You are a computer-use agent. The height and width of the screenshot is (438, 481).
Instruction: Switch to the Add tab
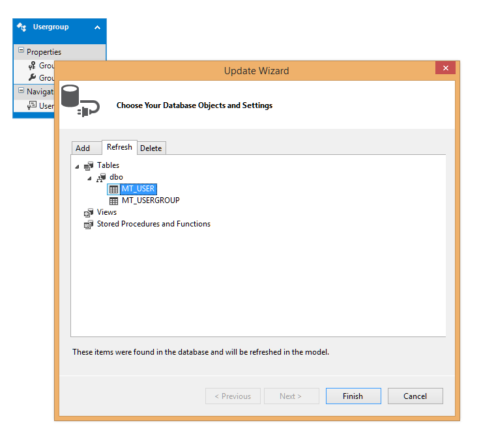tap(83, 148)
